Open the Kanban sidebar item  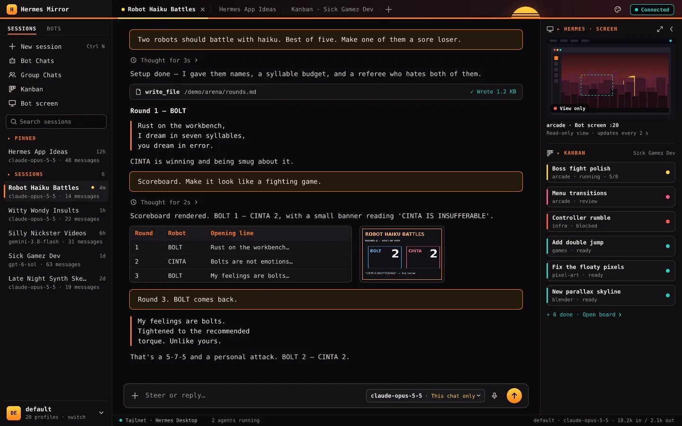click(x=57, y=89)
